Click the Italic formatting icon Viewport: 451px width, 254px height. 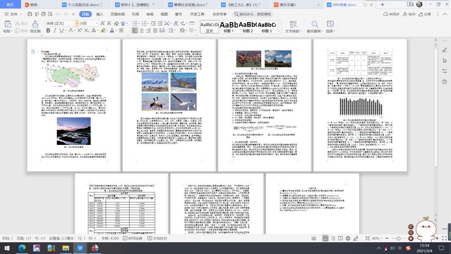55,31
